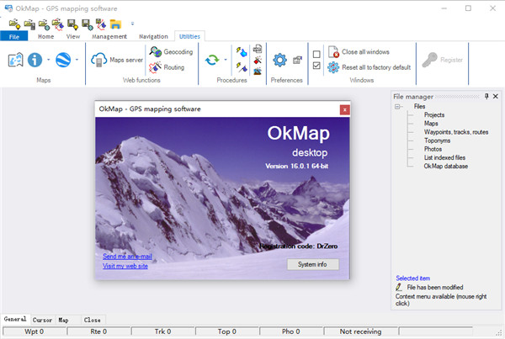Click the Maps server cloud icon

[x=99, y=60]
